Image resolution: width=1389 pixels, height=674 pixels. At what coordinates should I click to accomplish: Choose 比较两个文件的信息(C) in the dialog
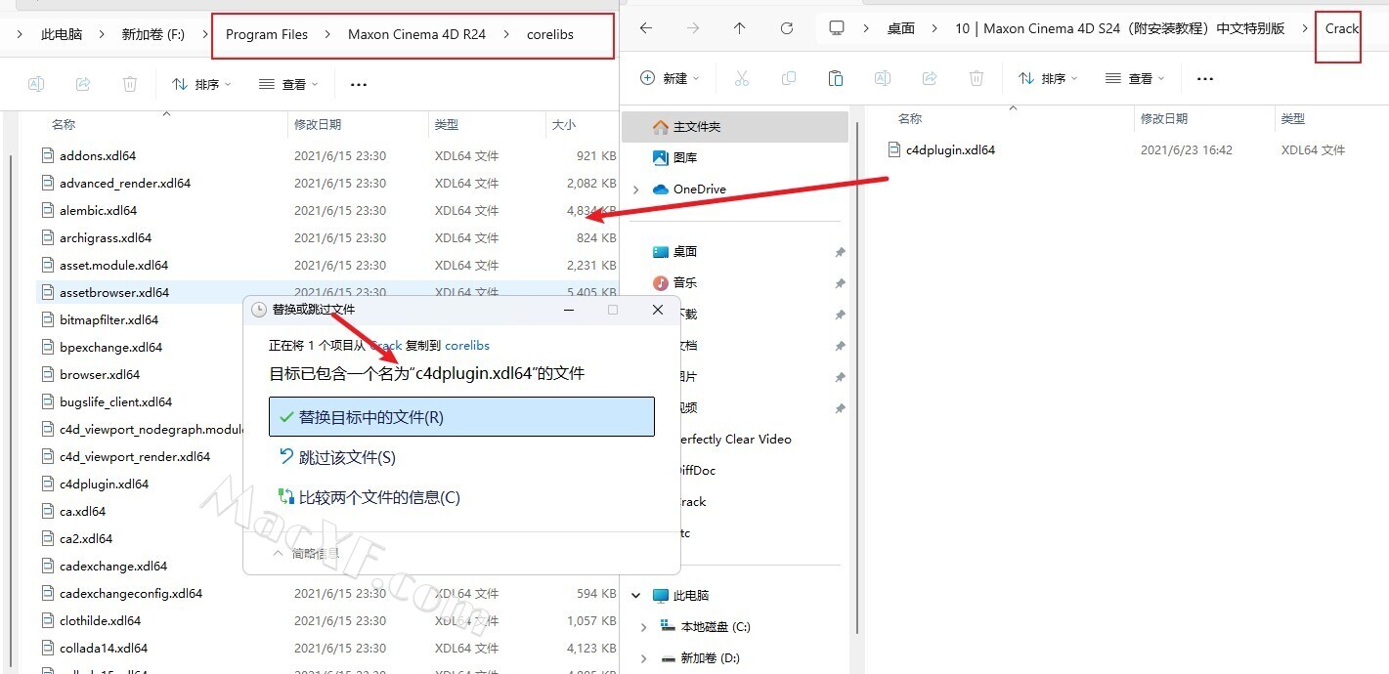pyautogui.click(x=461, y=497)
